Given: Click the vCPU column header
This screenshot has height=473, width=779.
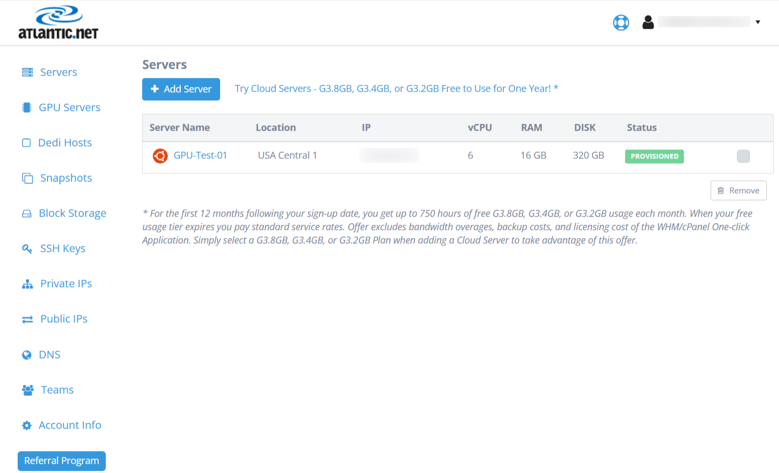Looking at the screenshot, I should click(480, 128).
